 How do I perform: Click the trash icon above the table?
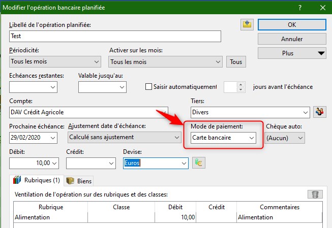[315, 194]
